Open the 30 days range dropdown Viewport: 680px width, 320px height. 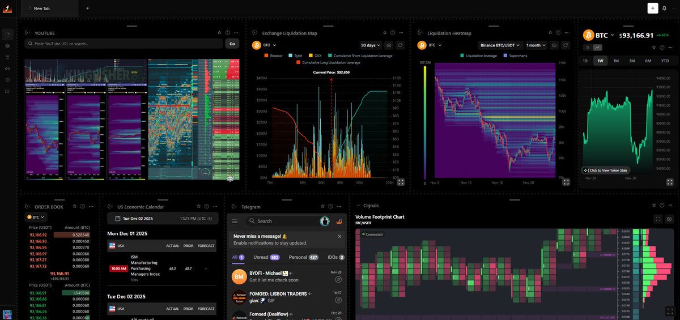pos(370,45)
